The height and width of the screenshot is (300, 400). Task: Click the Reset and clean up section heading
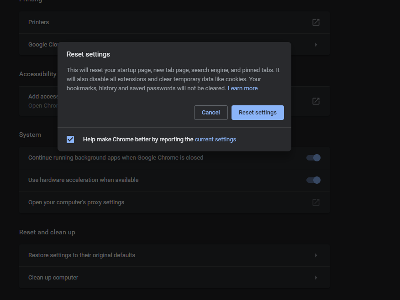[47, 232]
